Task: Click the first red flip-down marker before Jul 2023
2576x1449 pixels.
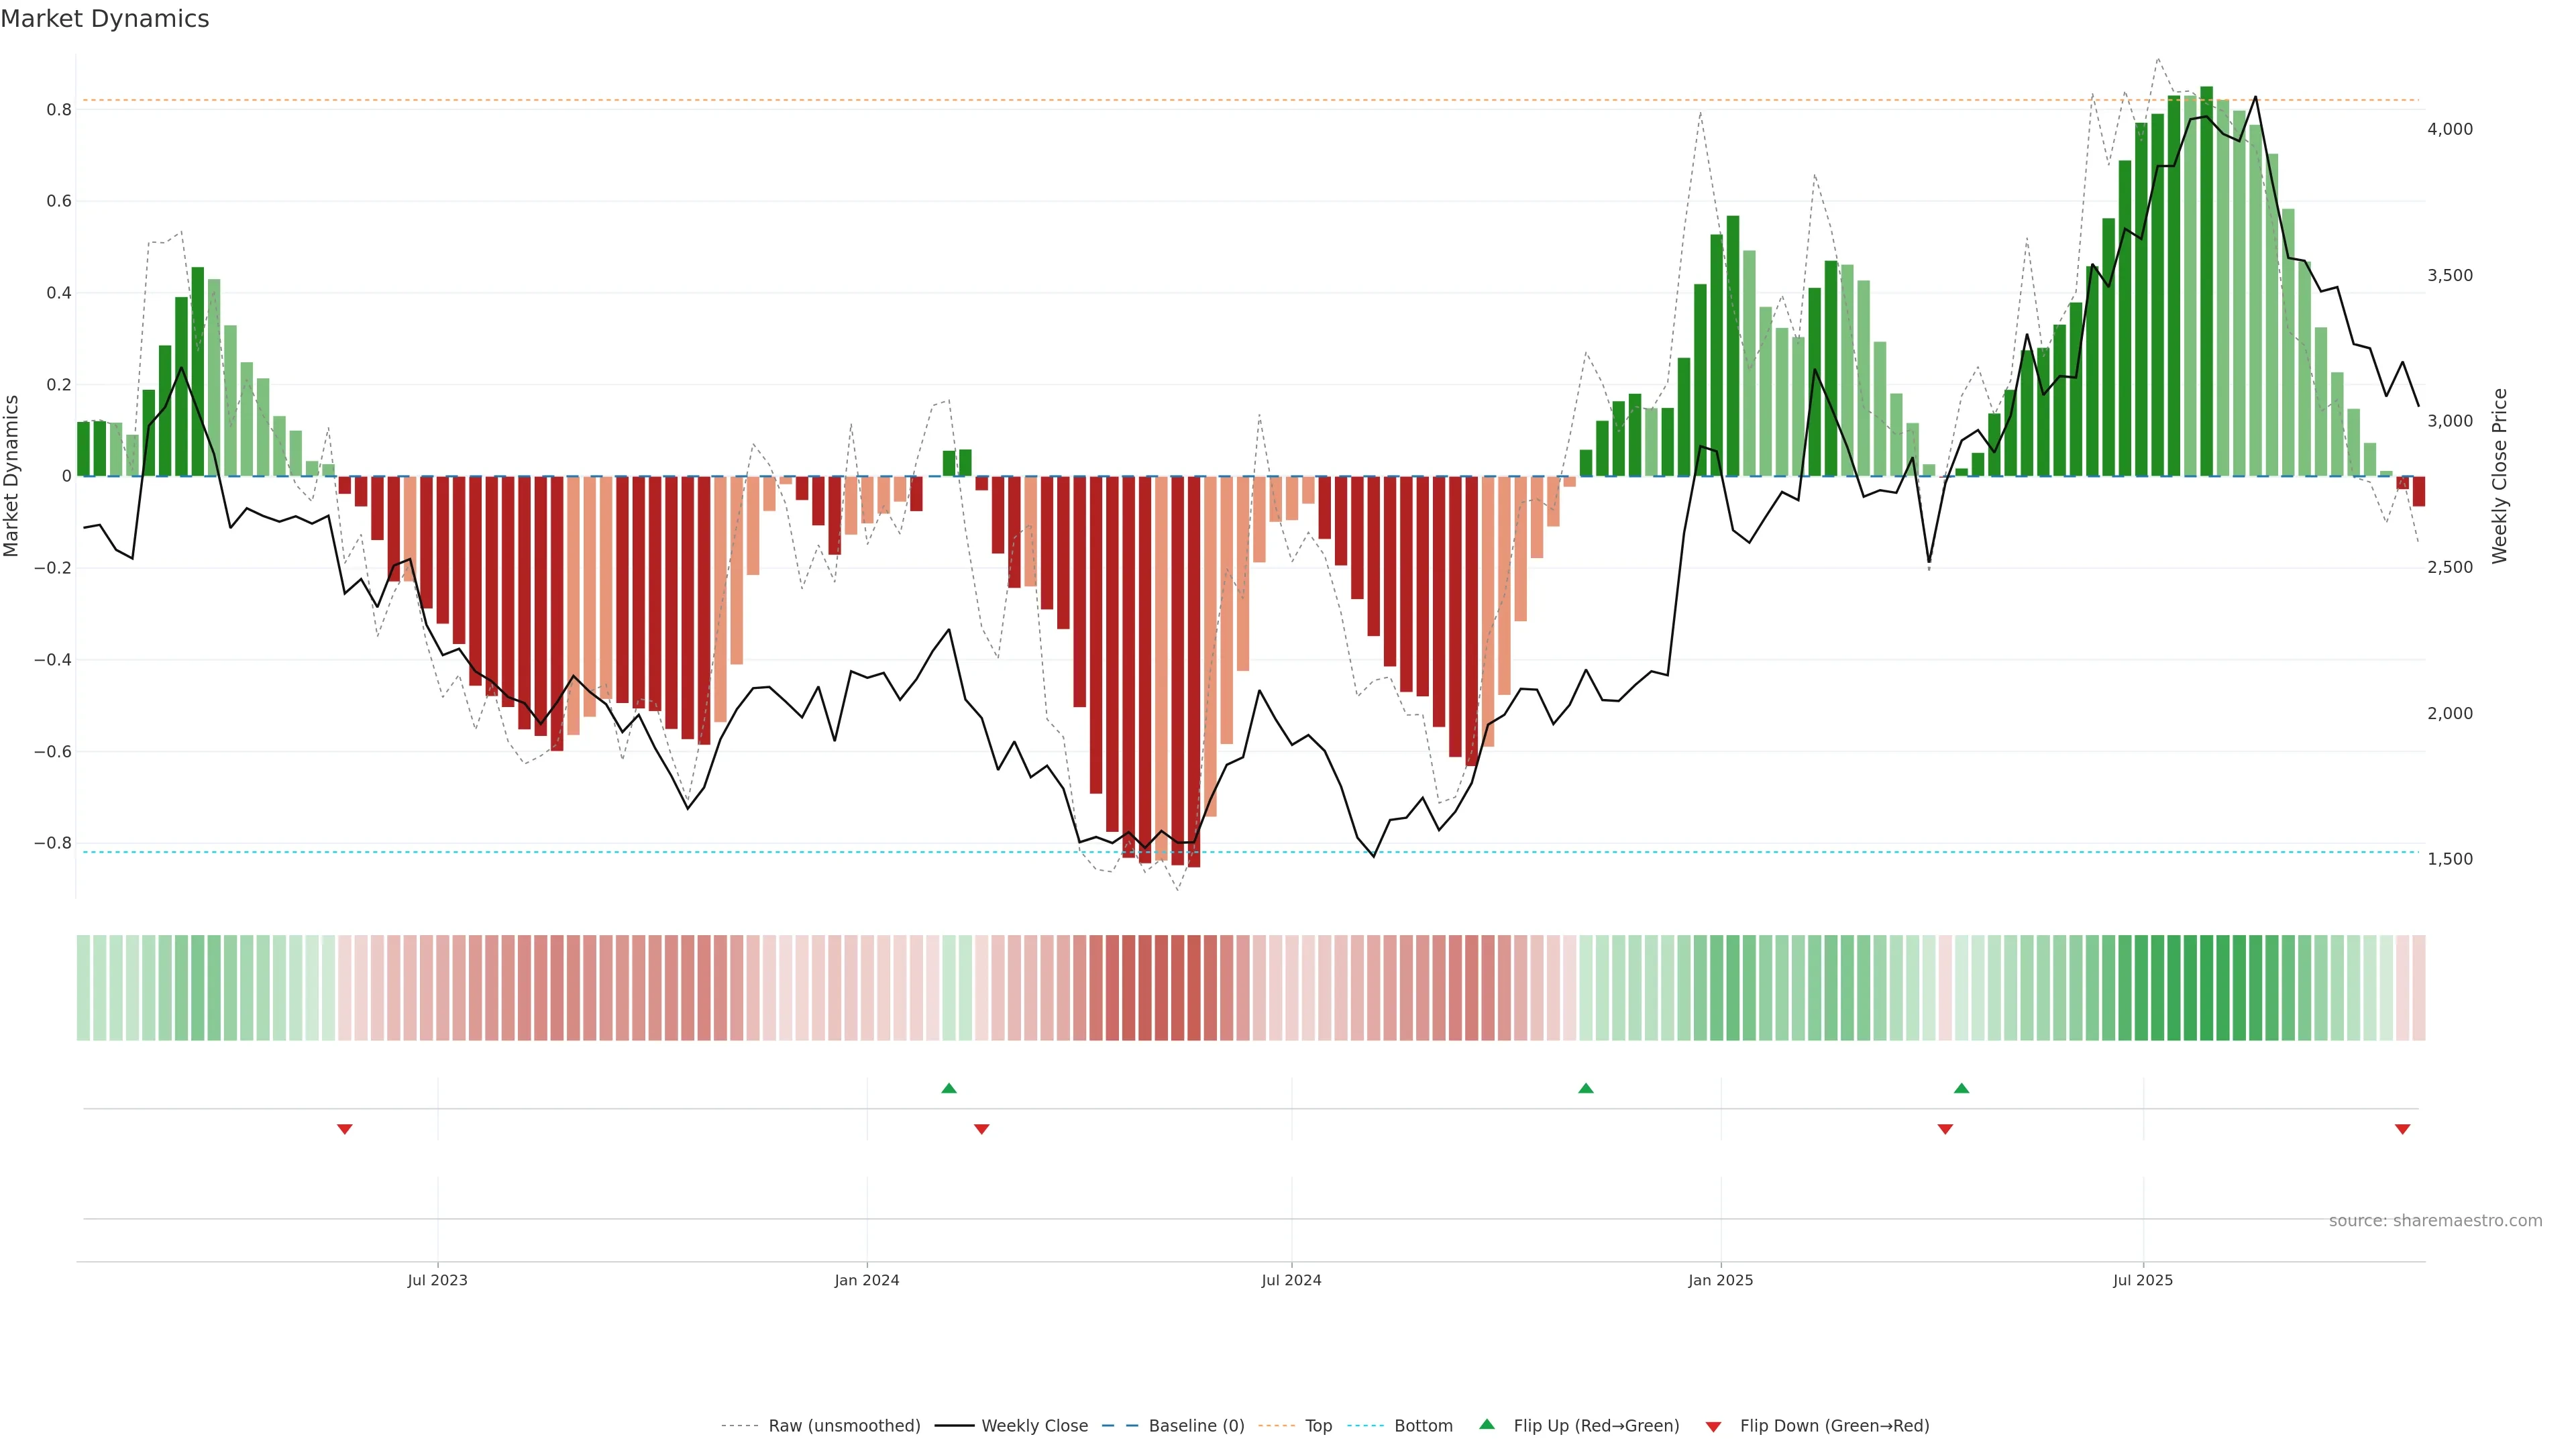Action: click(x=344, y=1129)
